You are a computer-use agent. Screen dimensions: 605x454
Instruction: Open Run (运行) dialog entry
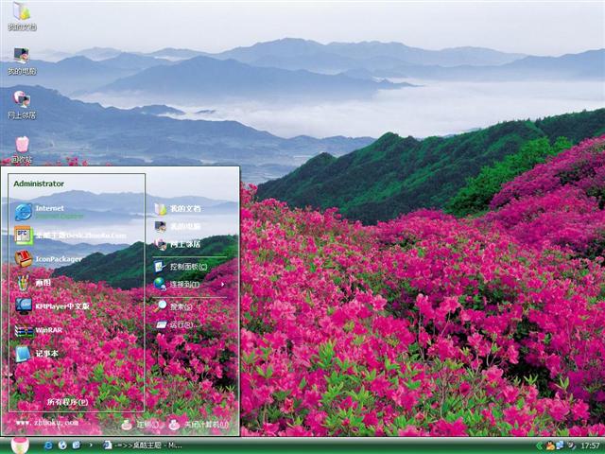point(178,324)
